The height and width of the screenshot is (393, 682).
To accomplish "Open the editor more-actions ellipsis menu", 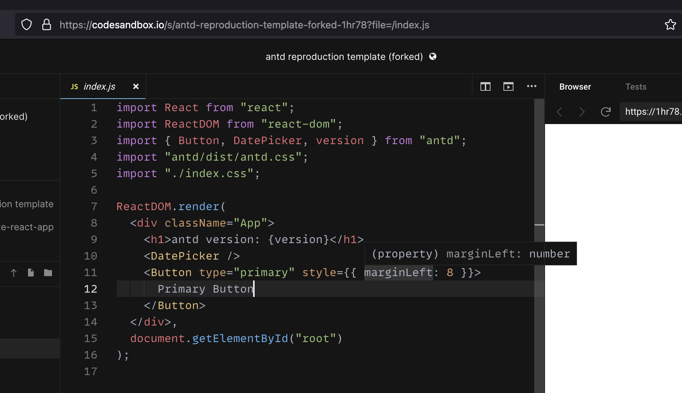I will [x=532, y=86].
